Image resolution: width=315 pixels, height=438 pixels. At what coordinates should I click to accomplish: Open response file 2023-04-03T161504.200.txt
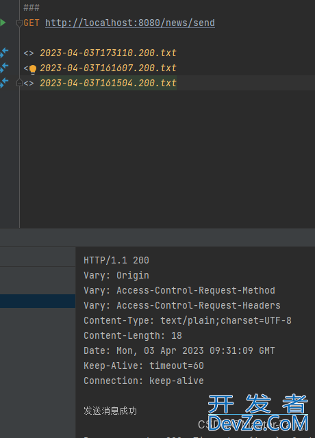[x=108, y=83]
